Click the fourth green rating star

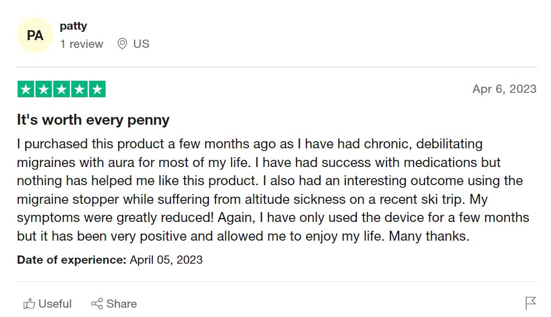(79, 90)
